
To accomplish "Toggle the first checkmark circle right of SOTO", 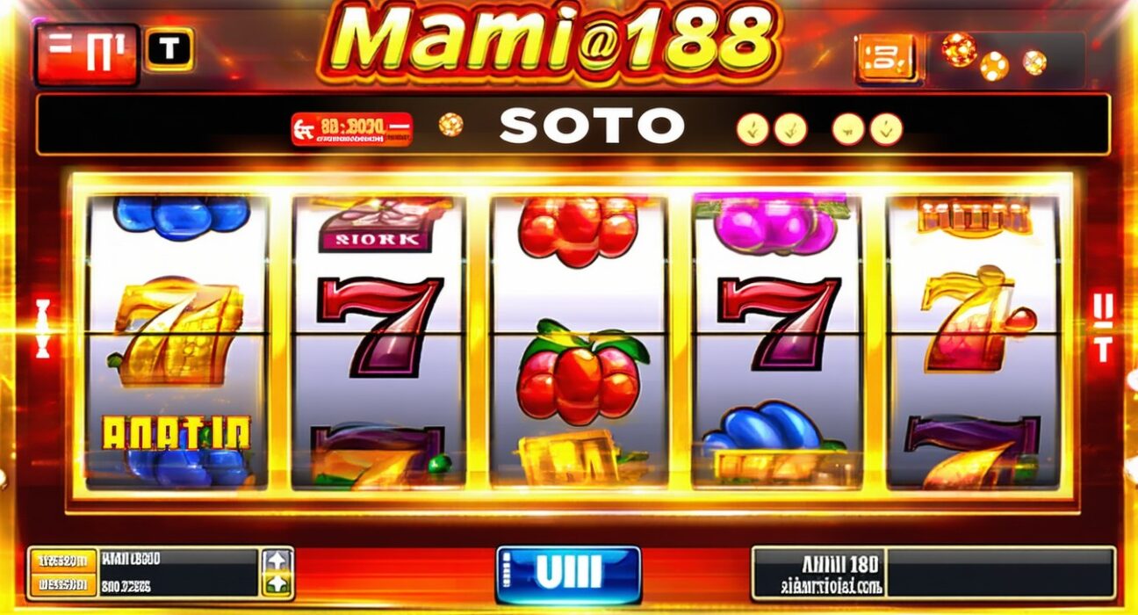I will coord(753,129).
